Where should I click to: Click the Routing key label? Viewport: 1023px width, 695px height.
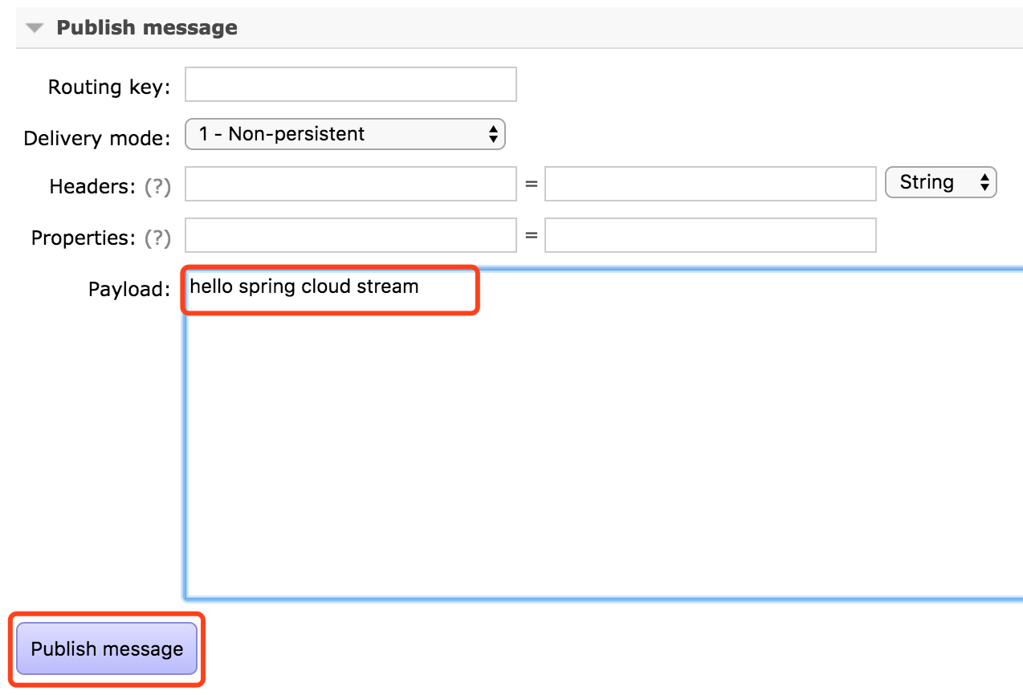pos(109,87)
